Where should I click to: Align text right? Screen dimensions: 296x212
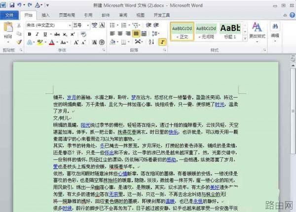[128, 33]
